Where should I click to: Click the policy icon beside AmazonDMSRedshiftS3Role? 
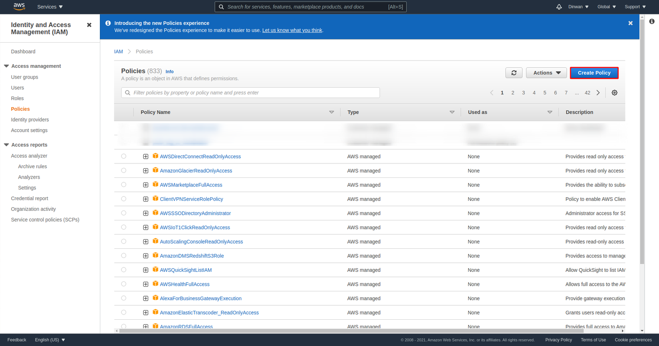(155, 256)
